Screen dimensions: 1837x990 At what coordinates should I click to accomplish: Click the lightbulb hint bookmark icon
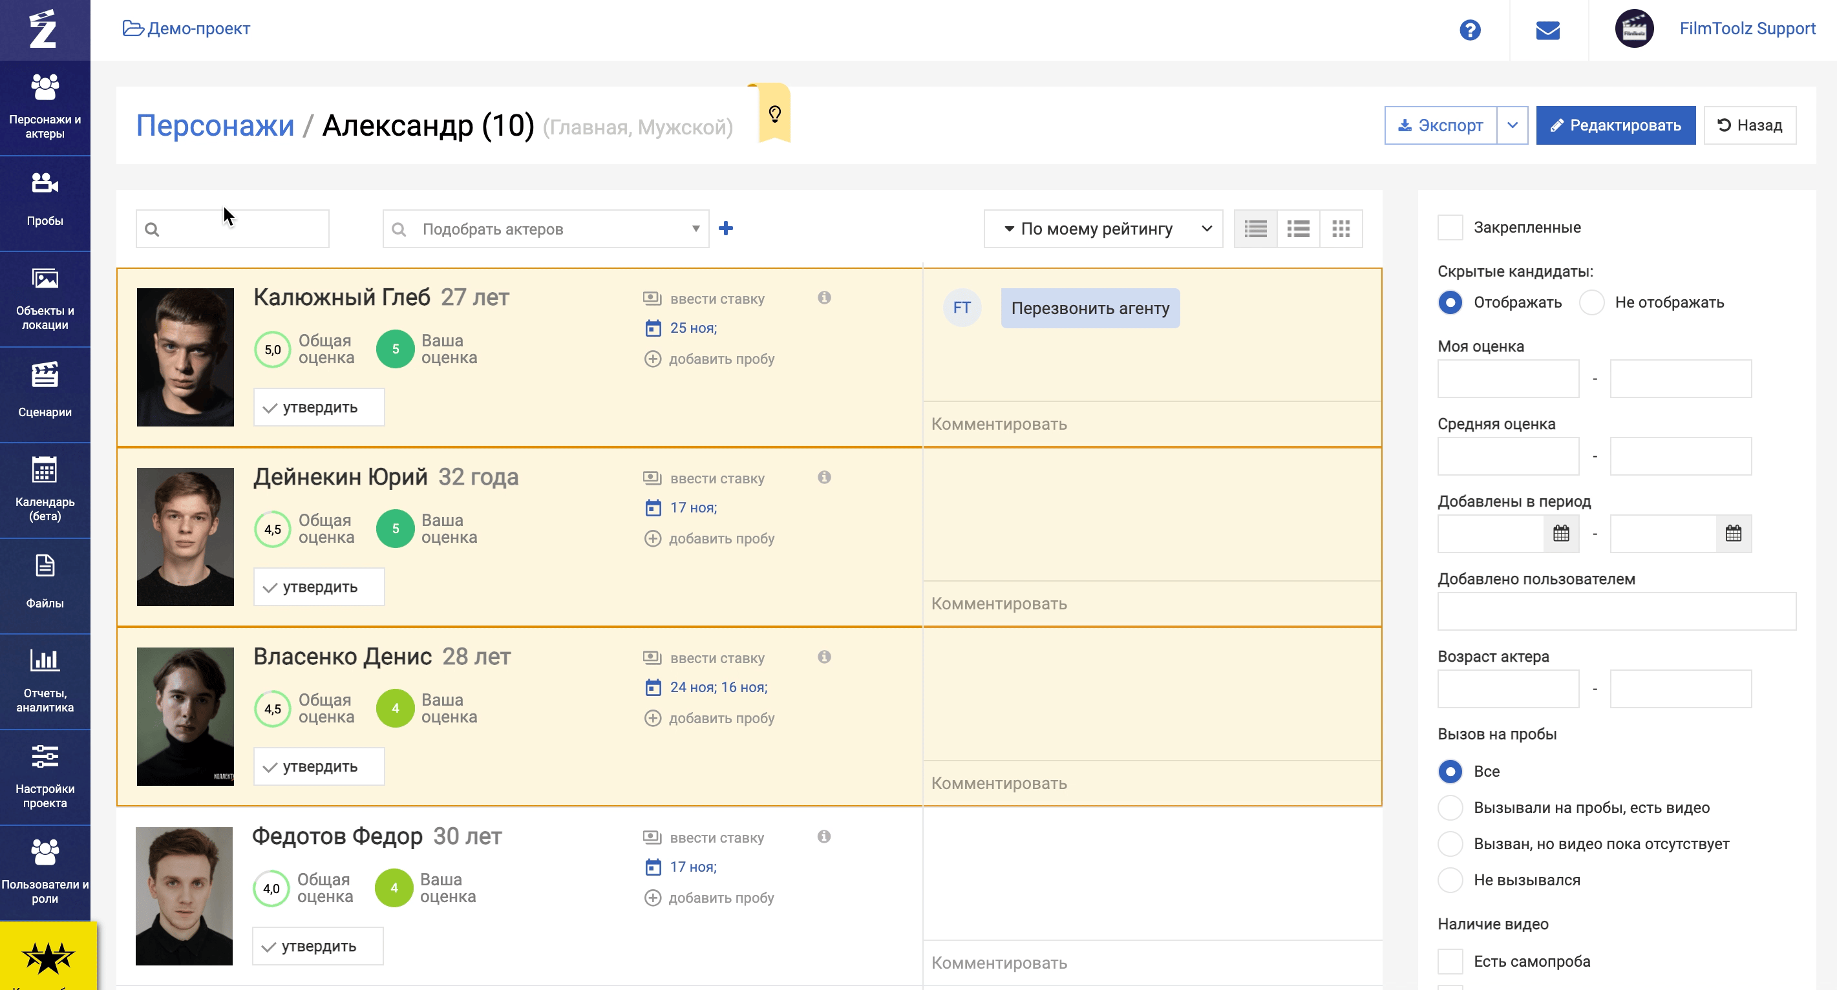774,114
